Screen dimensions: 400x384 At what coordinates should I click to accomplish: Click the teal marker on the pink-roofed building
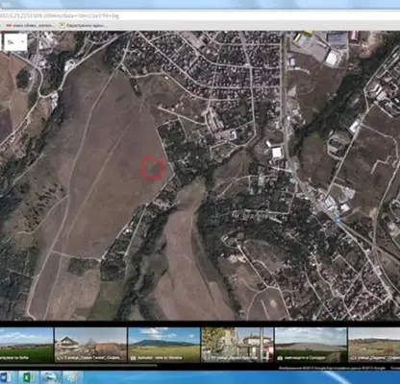coord(233,257)
